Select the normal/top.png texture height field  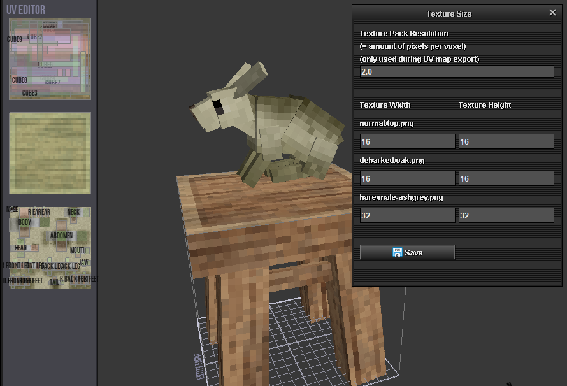coord(506,141)
